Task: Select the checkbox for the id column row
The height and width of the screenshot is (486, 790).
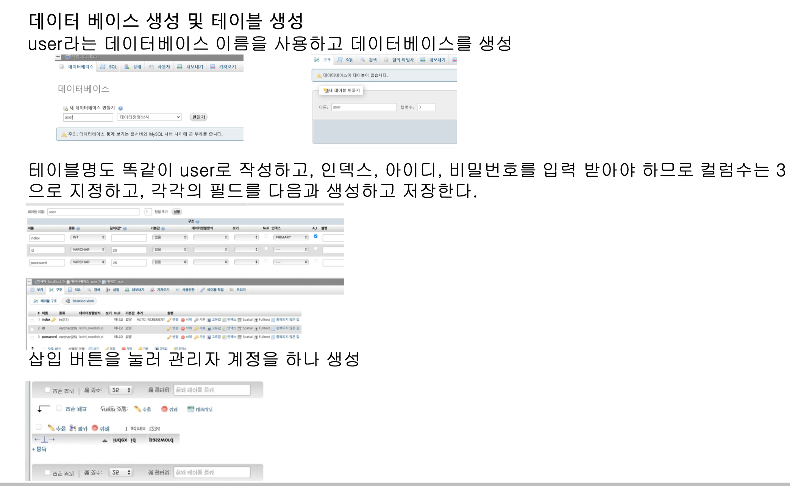Action: [32, 329]
